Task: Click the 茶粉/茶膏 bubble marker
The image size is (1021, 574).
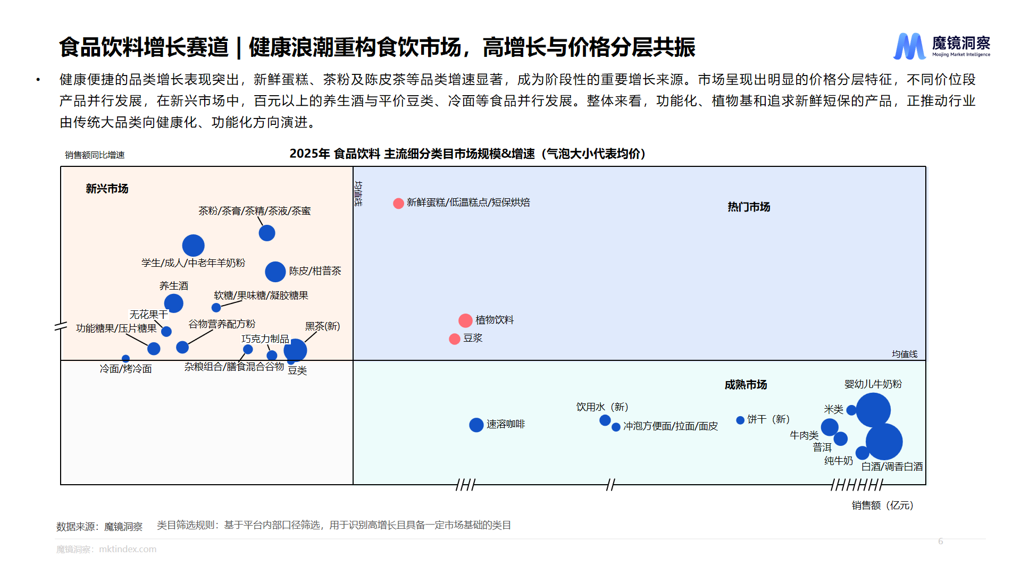Action: pos(267,233)
